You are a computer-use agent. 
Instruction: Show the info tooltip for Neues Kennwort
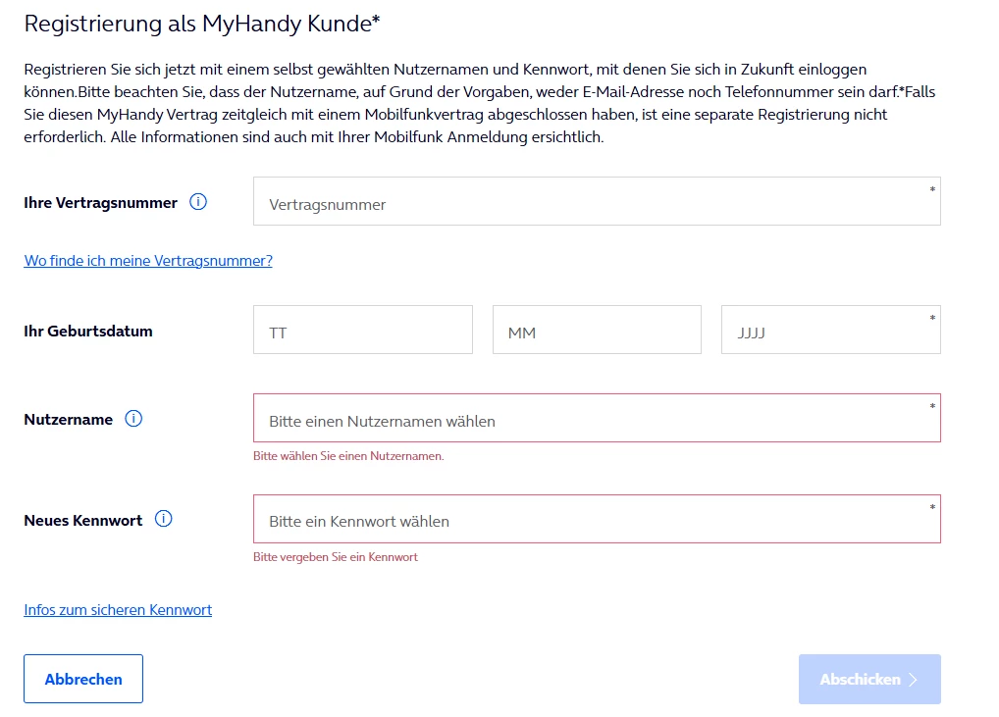(164, 520)
